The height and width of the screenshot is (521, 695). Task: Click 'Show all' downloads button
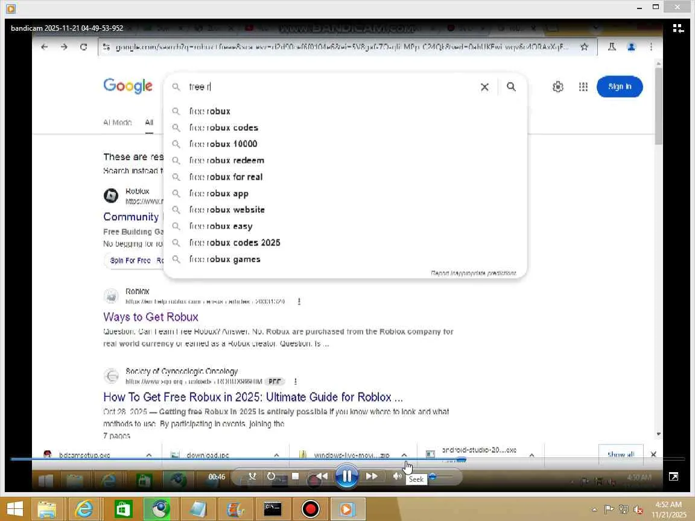(621, 454)
